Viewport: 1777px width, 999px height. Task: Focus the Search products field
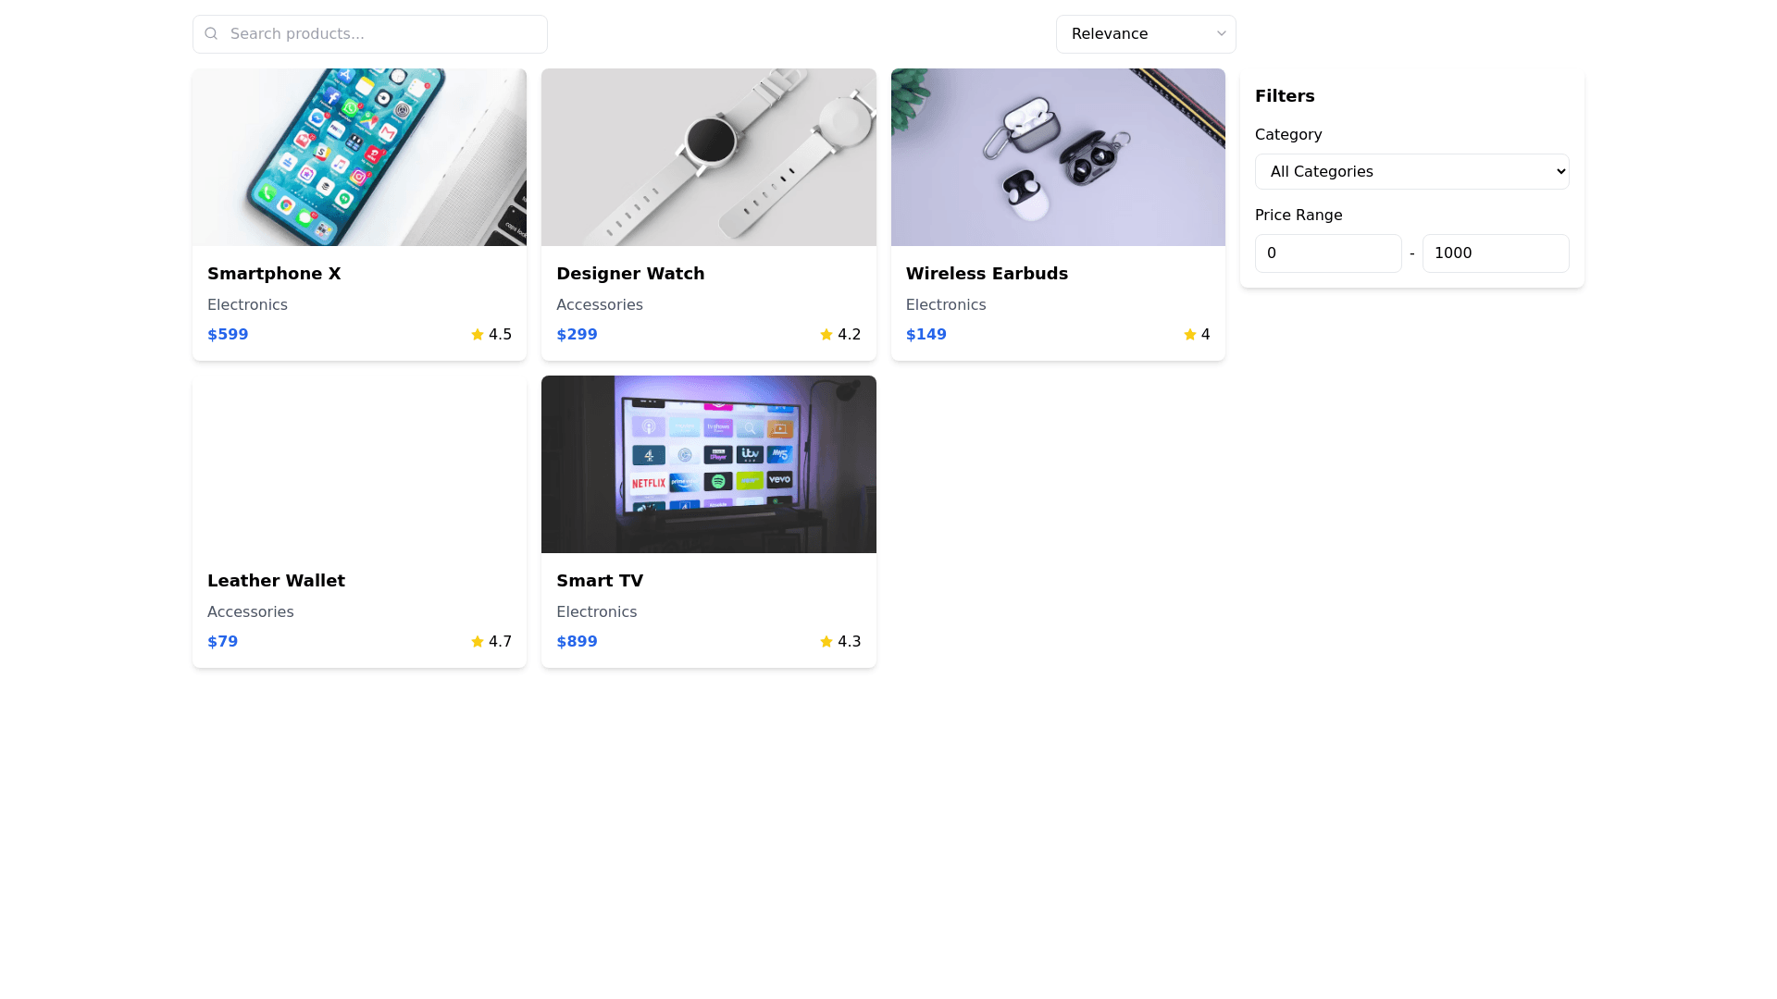tap(370, 34)
